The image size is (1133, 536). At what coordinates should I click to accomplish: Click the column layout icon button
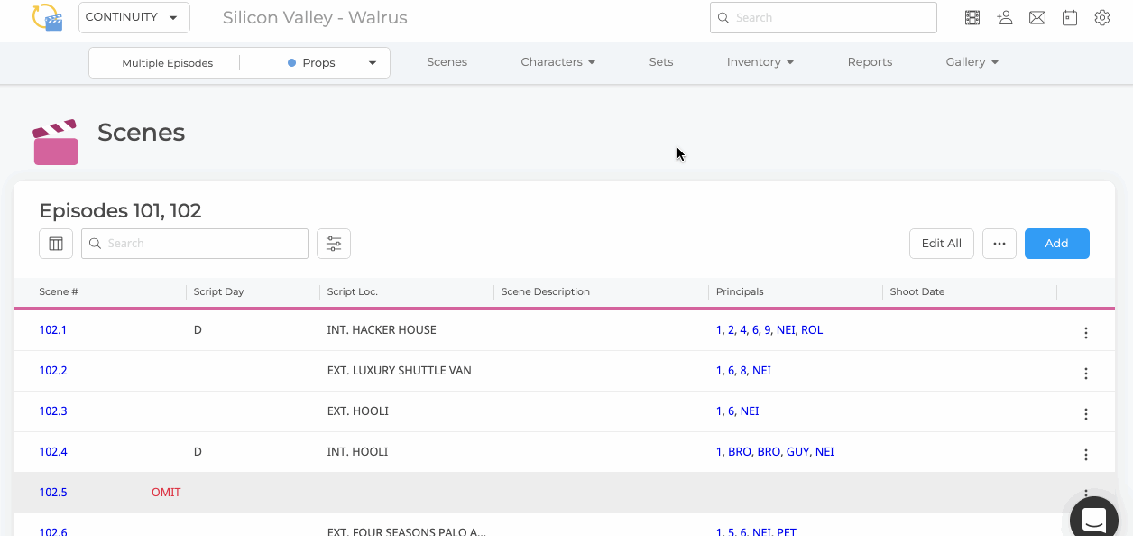56,244
